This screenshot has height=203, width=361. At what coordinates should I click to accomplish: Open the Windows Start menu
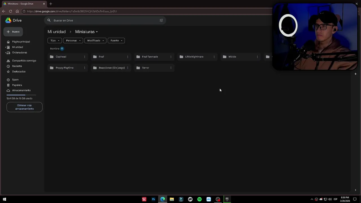click(x=4, y=199)
